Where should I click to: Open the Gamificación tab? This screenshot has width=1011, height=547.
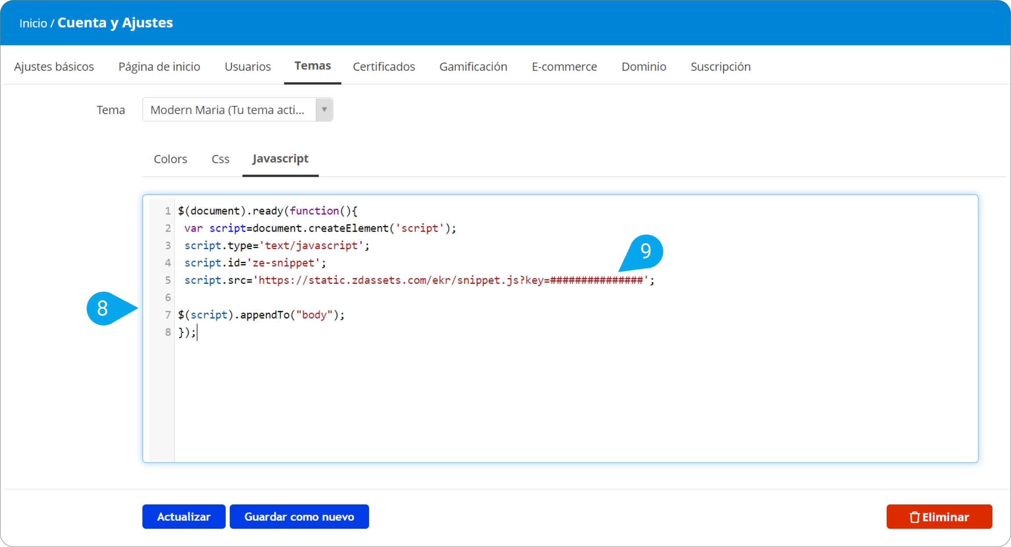473,67
